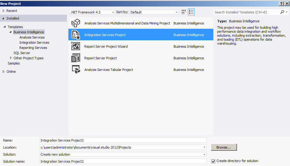The height and width of the screenshot is (166, 290).
Task: Click the Browse button
Action: 224,147
